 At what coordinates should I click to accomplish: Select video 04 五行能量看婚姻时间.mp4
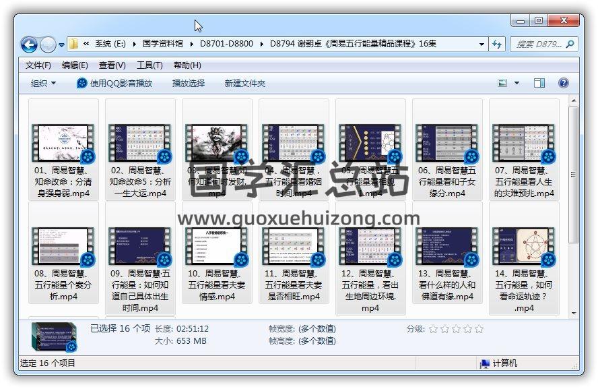(294, 150)
